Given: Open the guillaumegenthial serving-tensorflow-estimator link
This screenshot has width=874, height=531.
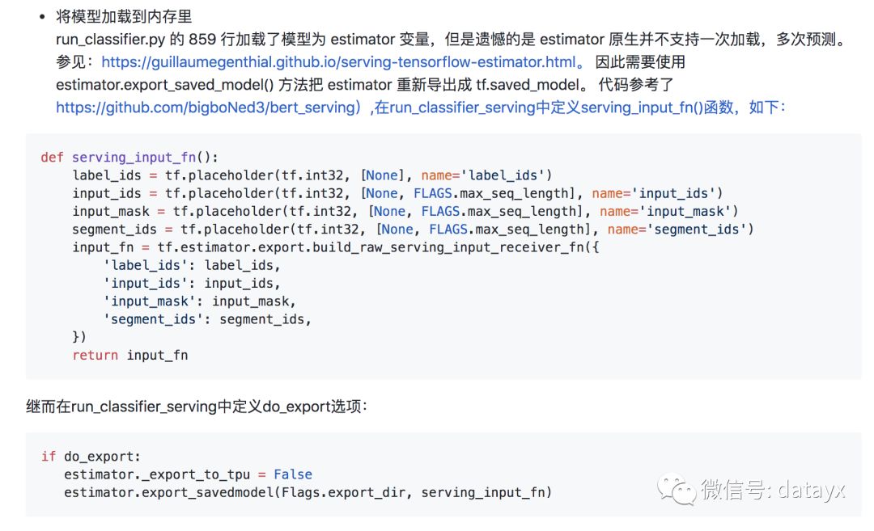Looking at the screenshot, I should 338,61.
